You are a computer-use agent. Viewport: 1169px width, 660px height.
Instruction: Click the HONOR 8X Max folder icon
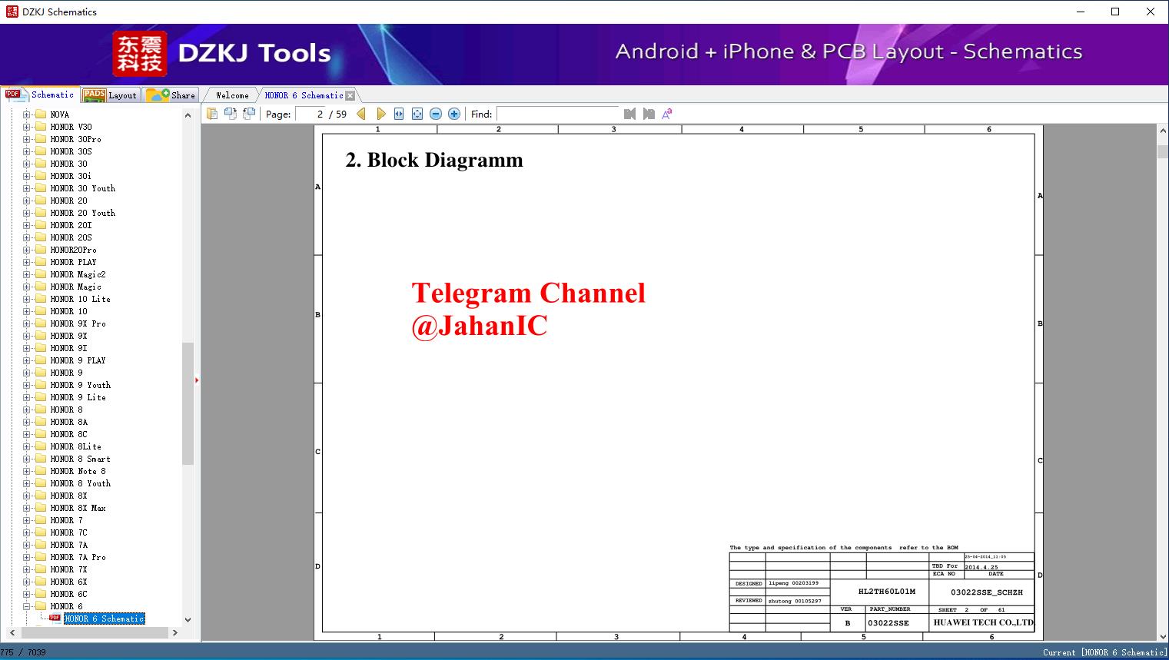(41, 508)
